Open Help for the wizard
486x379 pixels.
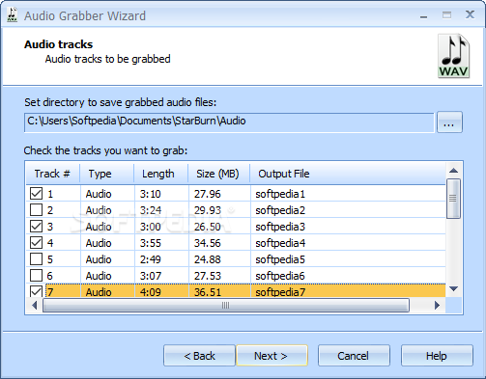click(437, 356)
